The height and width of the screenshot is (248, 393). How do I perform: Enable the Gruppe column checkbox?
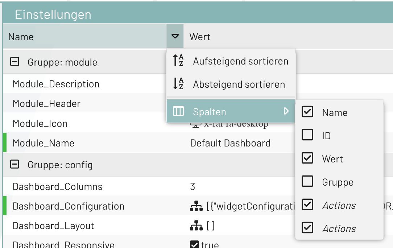[307, 182]
